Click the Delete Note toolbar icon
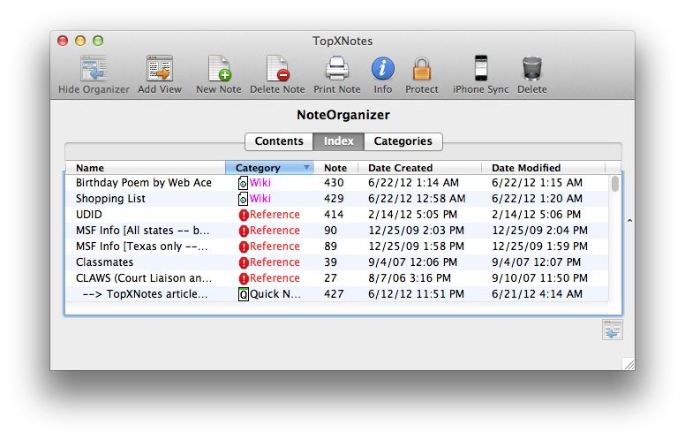This screenshot has height=440, width=685. [x=277, y=68]
